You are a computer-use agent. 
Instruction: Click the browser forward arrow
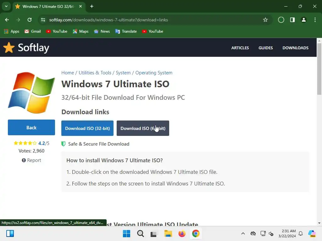coord(18,20)
